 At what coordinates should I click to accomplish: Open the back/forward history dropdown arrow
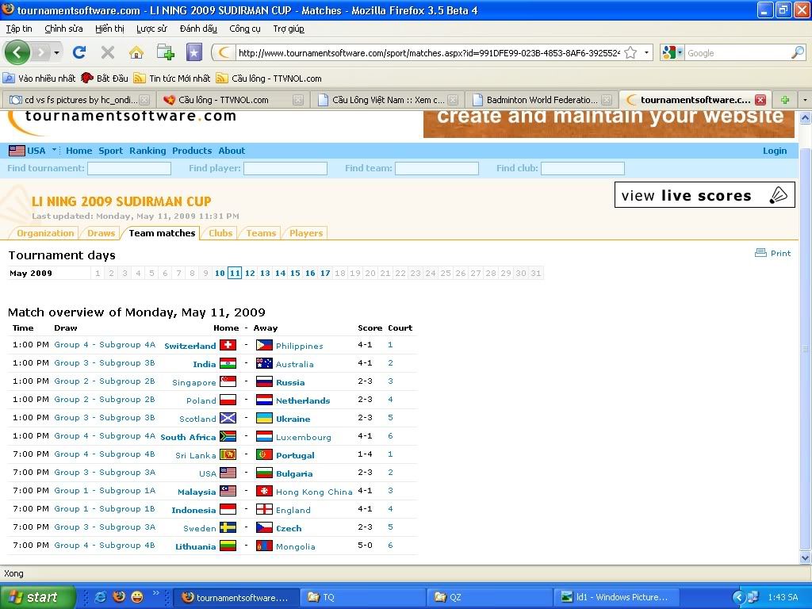pos(56,53)
